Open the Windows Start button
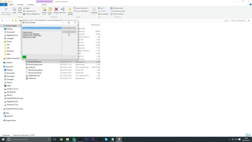This screenshot has height=142, width=252. pos(3,139)
